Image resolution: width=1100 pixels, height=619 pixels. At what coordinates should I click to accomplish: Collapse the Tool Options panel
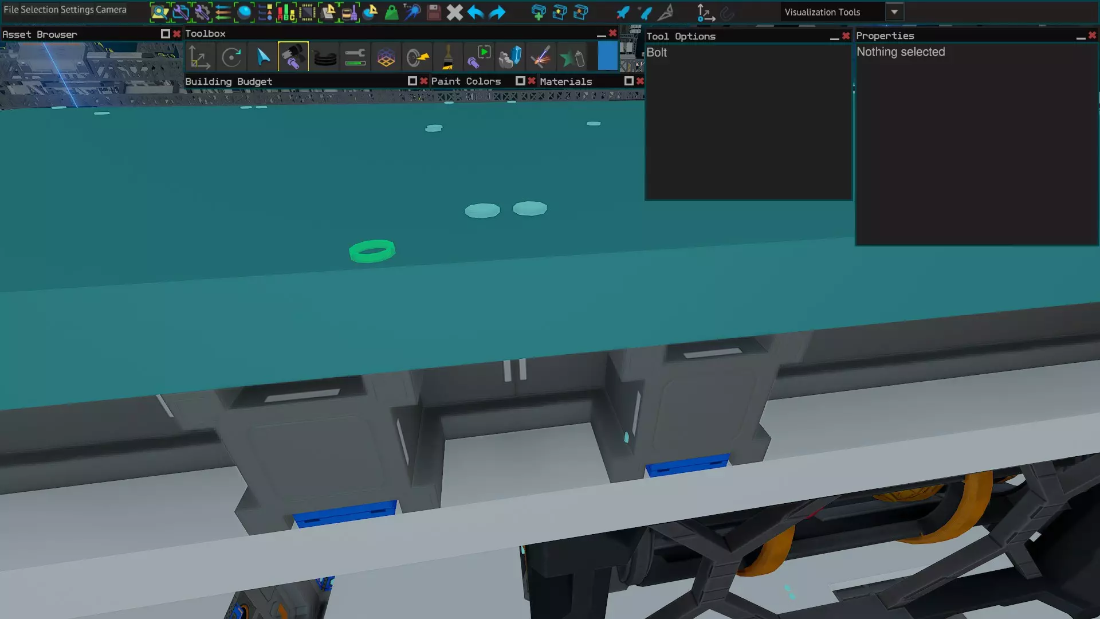pos(834,37)
